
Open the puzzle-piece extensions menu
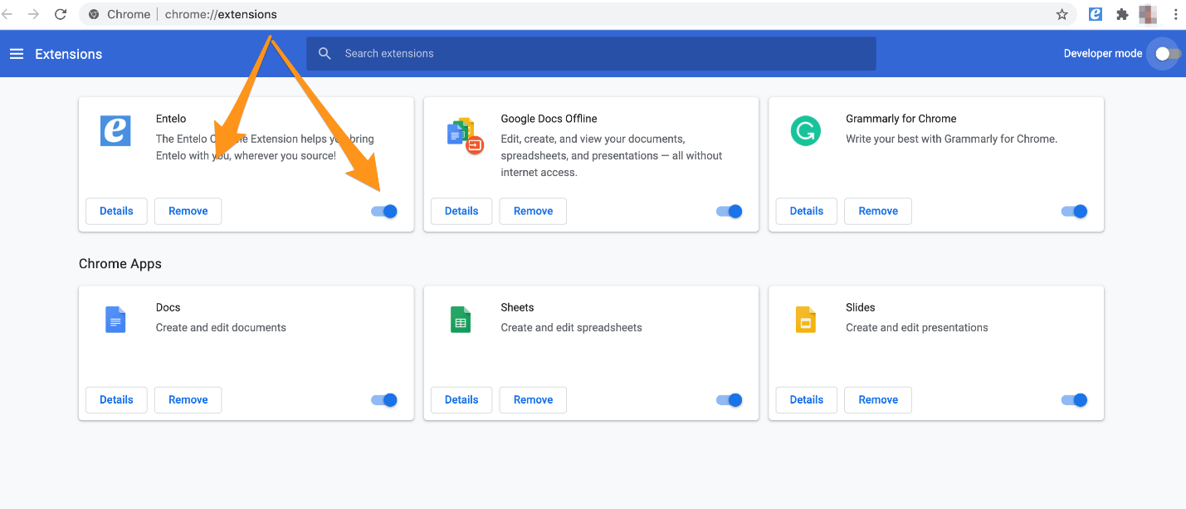tap(1122, 14)
